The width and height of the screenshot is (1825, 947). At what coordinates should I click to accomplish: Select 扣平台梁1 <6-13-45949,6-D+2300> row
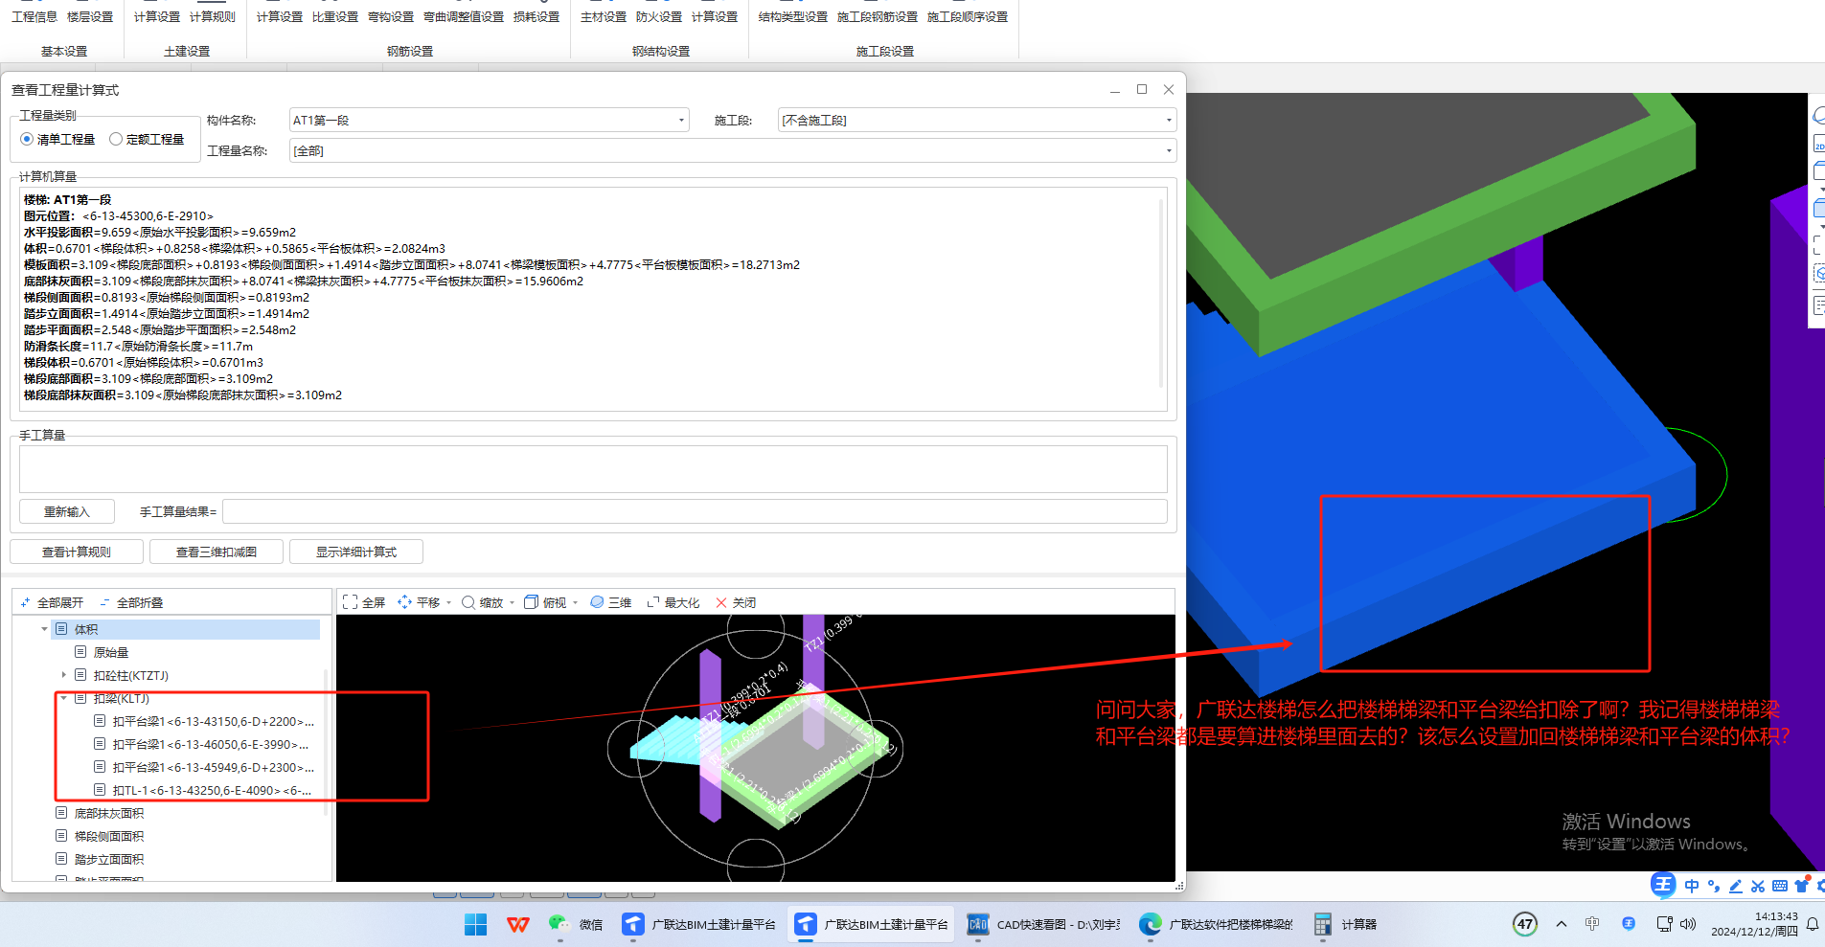pyautogui.click(x=213, y=767)
